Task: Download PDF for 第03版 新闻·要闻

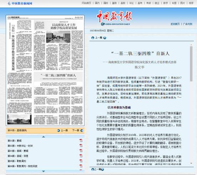Action: [x=81, y=151]
